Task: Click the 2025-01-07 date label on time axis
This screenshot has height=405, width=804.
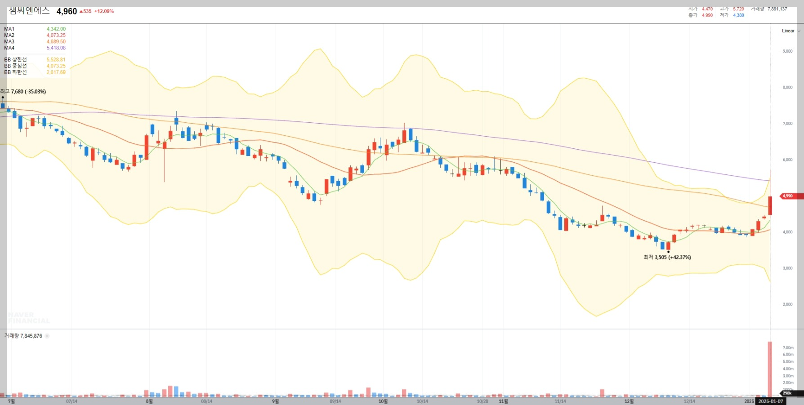Action: [771, 401]
